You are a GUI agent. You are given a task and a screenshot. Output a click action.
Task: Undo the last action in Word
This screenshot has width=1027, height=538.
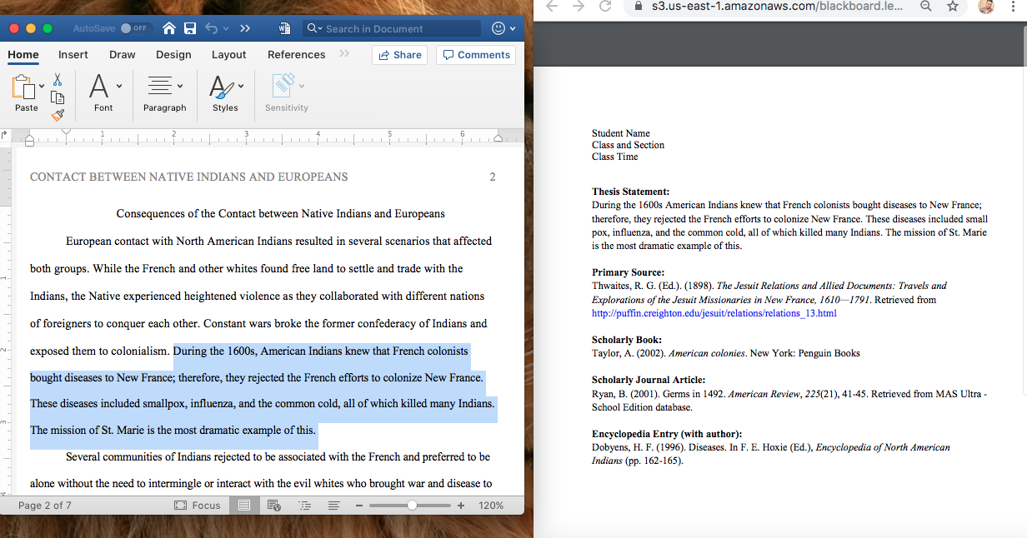(x=211, y=28)
